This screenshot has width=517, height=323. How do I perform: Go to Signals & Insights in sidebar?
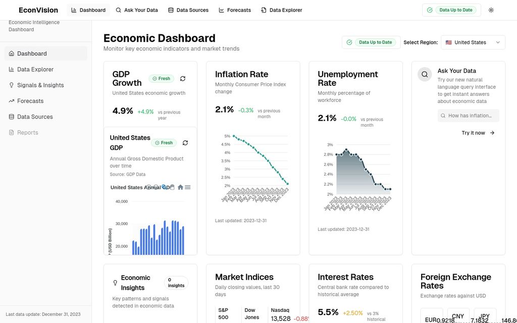point(40,85)
